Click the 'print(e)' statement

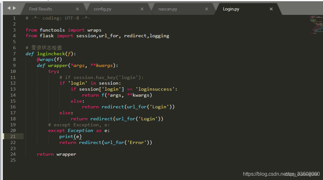(x=71, y=137)
